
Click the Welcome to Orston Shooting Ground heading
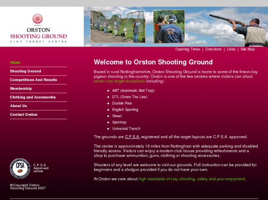153,62
